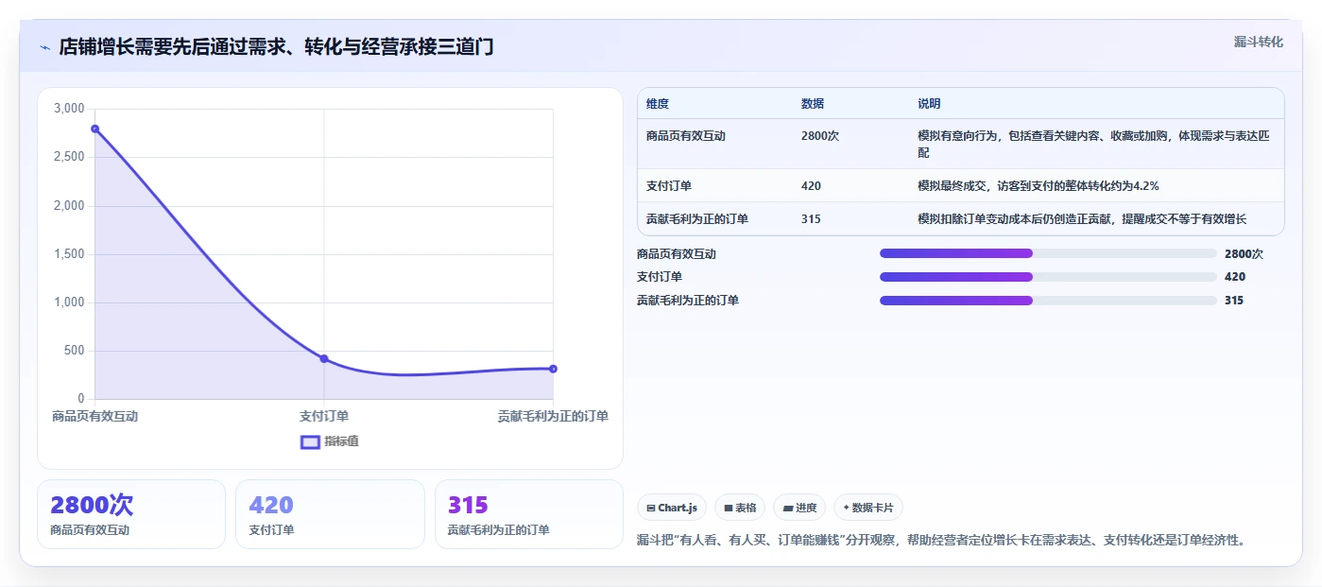The image size is (1322, 587).
Task: Click the y-axis label 1,500
Action: click(69, 254)
